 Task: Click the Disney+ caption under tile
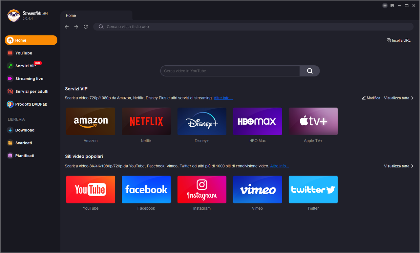202,141
